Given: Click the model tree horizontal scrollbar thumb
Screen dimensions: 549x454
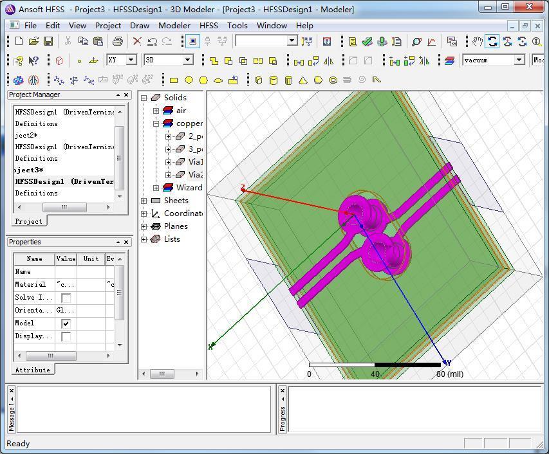Looking at the screenshot, I should click(x=162, y=374).
